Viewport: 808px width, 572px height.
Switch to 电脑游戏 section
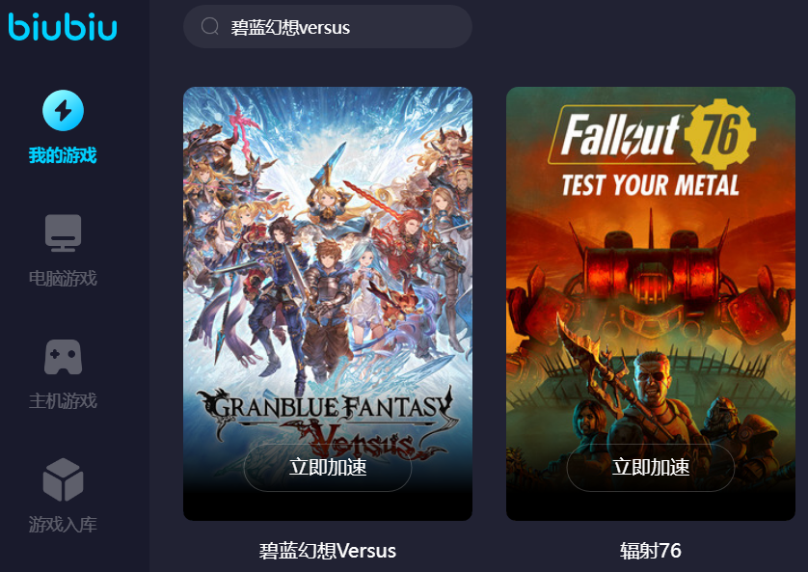63,278
